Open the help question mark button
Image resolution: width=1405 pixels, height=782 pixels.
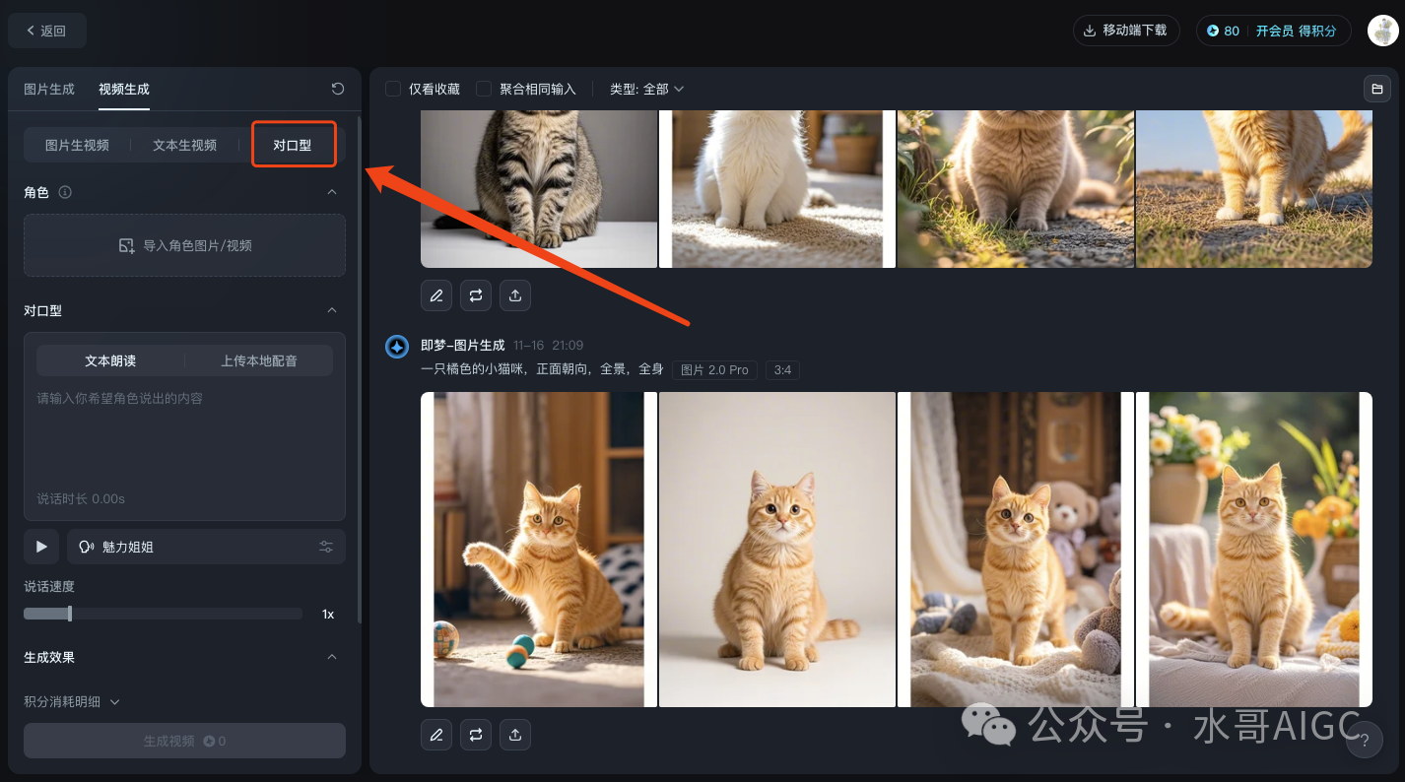pos(1364,740)
